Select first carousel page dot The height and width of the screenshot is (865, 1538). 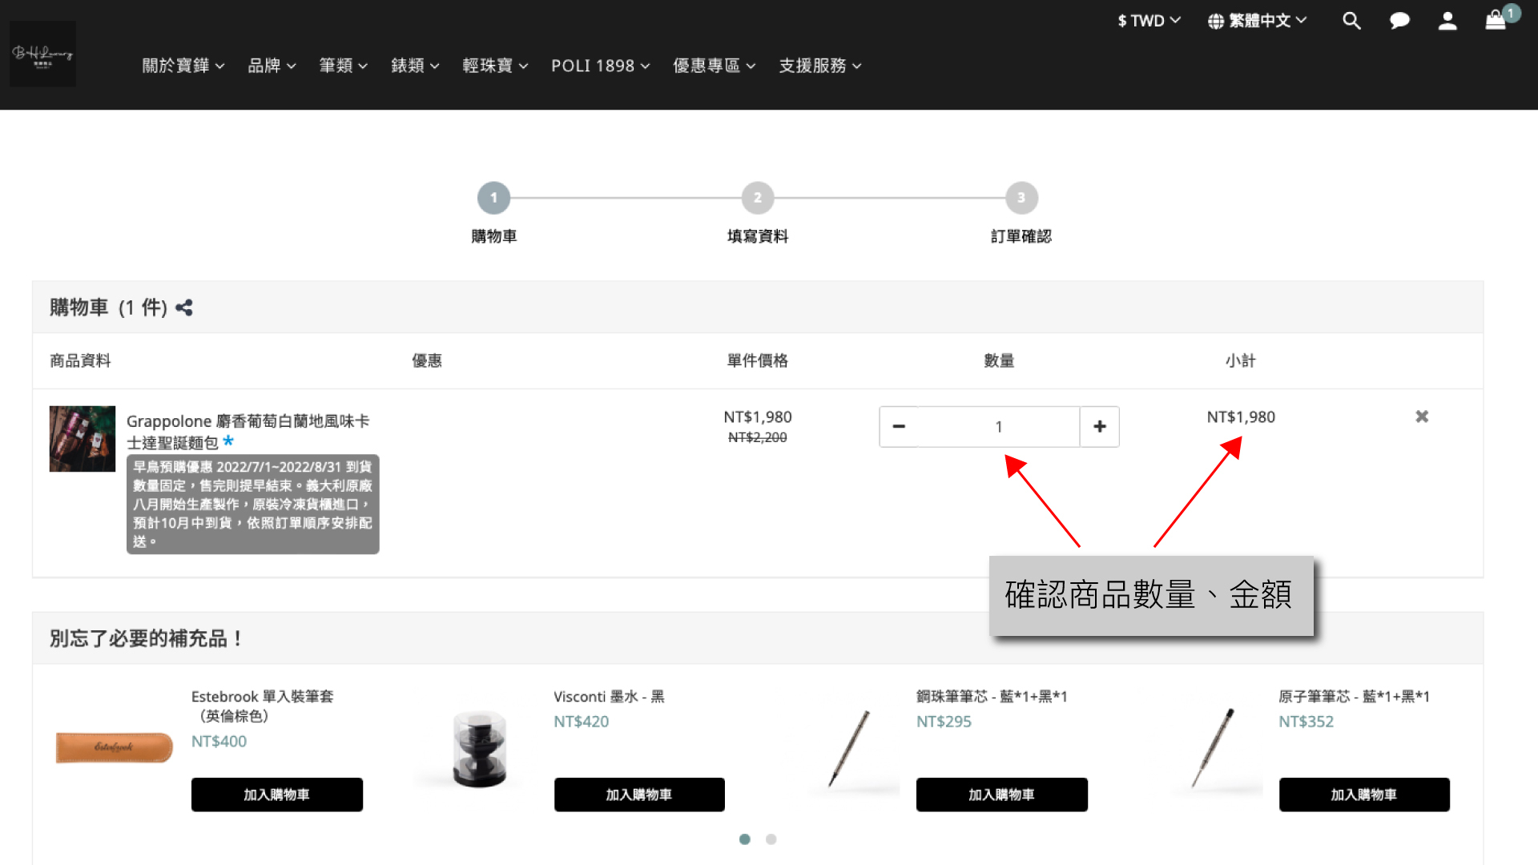745,839
